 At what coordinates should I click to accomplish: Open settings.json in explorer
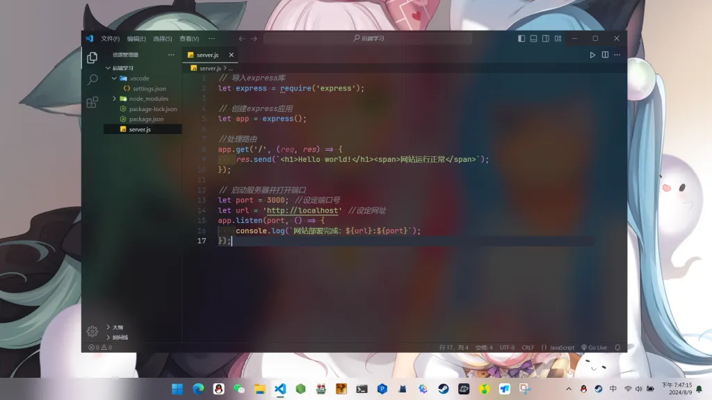(x=149, y=89)
